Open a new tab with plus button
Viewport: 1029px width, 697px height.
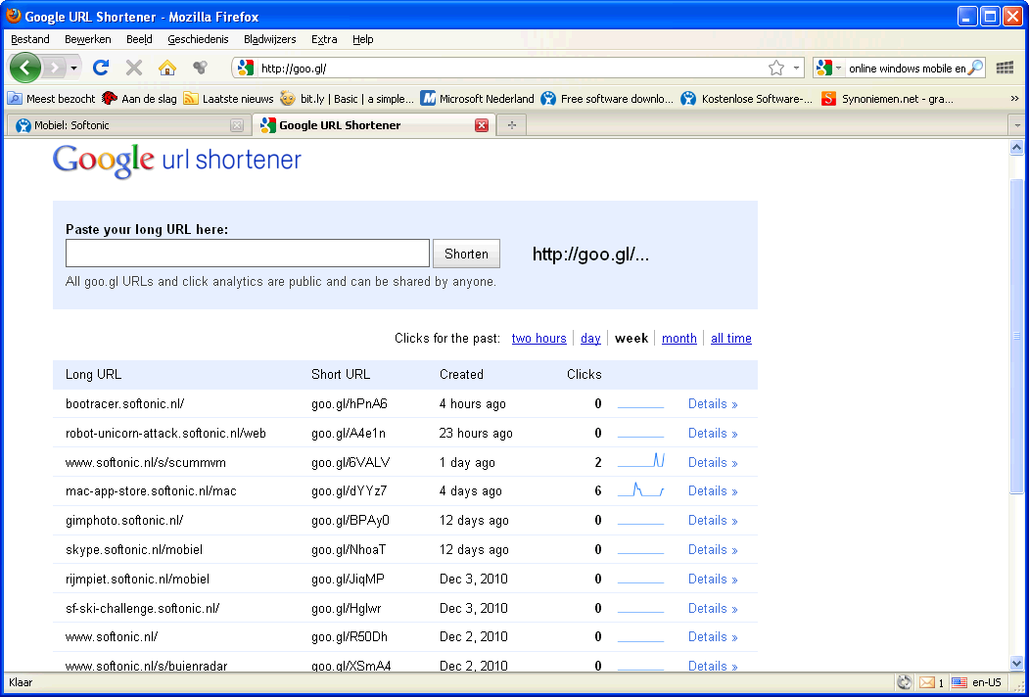point(512,125)
